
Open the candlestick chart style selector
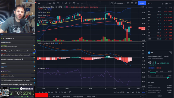click(x=54, y=3)
